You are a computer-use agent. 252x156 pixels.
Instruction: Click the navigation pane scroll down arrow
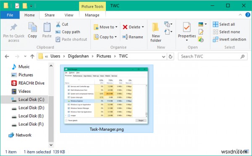tap(51, 145)
